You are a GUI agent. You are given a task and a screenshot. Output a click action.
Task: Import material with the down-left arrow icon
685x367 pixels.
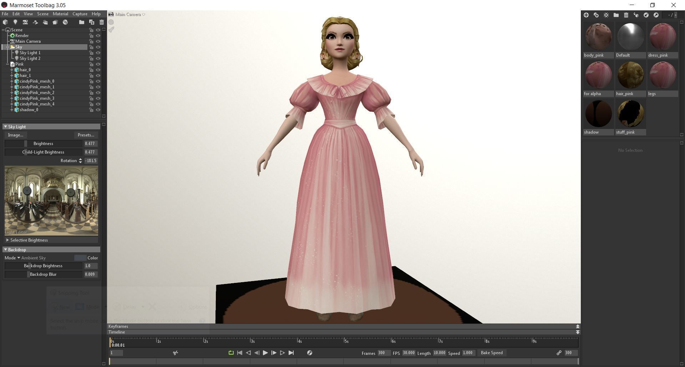646,15
